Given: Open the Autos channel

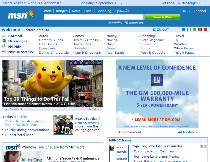Looking at the screenshot, I should point(43,36).
